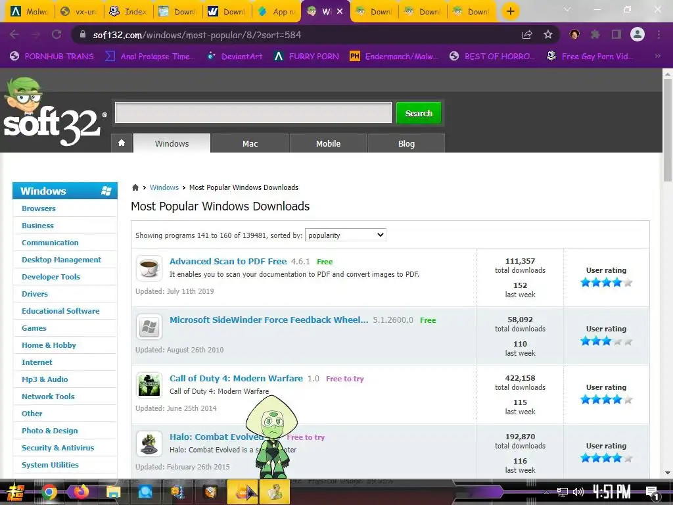
Task: Launch Firefox from the taskbar
Action: point(81,492)
